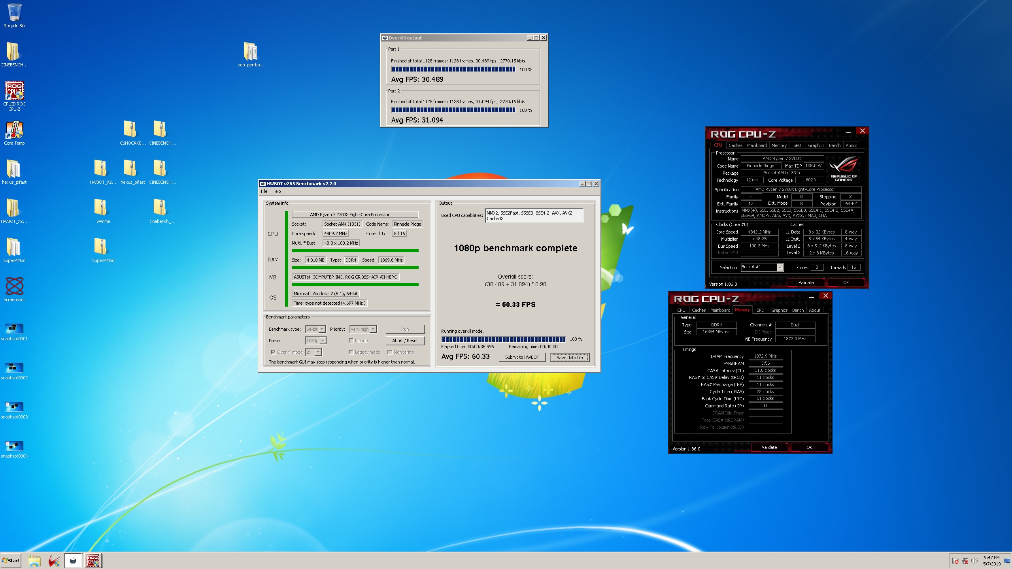Select the snapshot0004 image file
Viewport: 1012px width, 569px height.
[14, 449]
